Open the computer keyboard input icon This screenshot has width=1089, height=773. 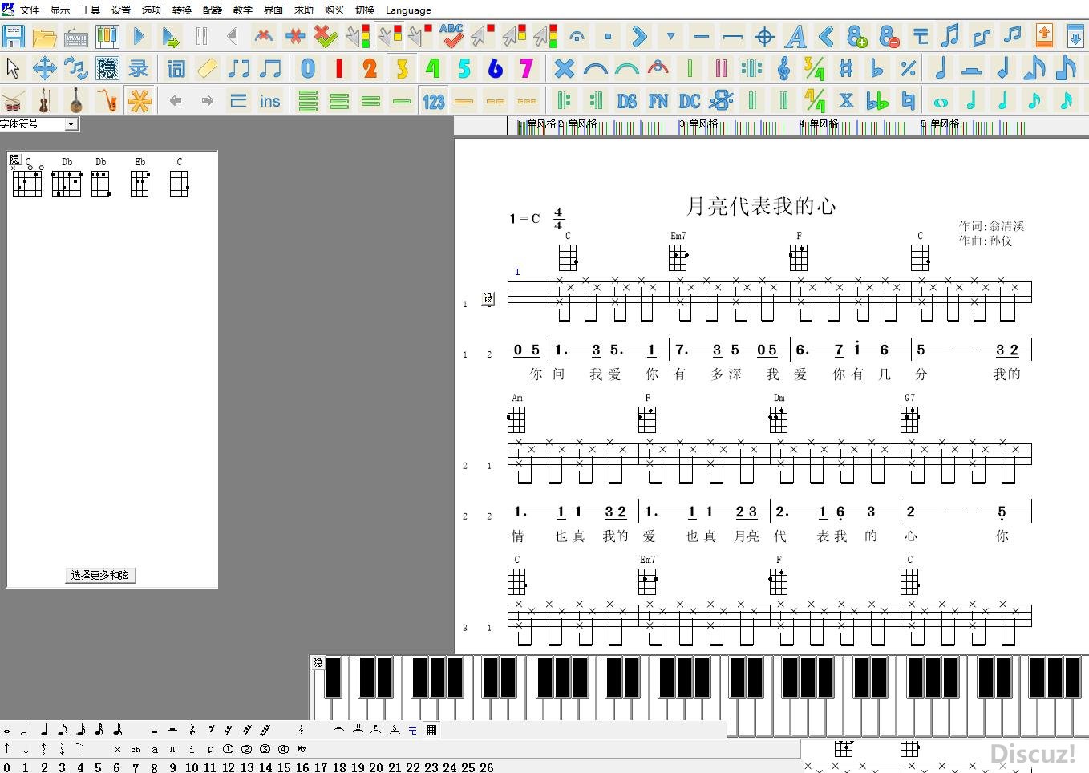click(76, 36)
